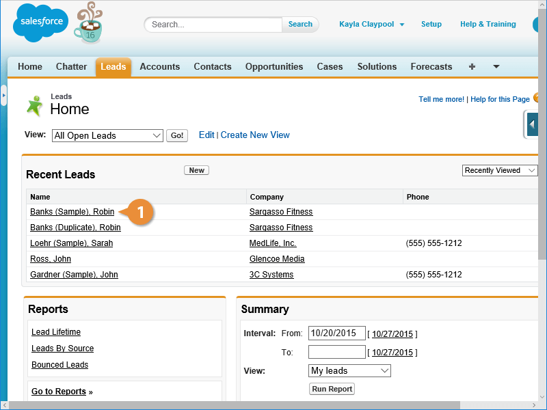547x410 pixels.
Task: Click 10/27/2015 link beside To field
Action: [392, 353]
